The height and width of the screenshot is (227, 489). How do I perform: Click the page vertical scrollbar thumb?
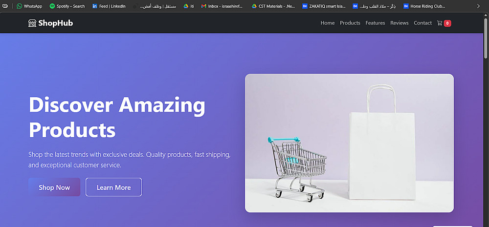tap(486, 36)
